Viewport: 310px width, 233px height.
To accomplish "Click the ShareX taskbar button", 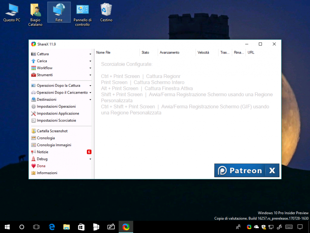I will [x=126, y=227].
